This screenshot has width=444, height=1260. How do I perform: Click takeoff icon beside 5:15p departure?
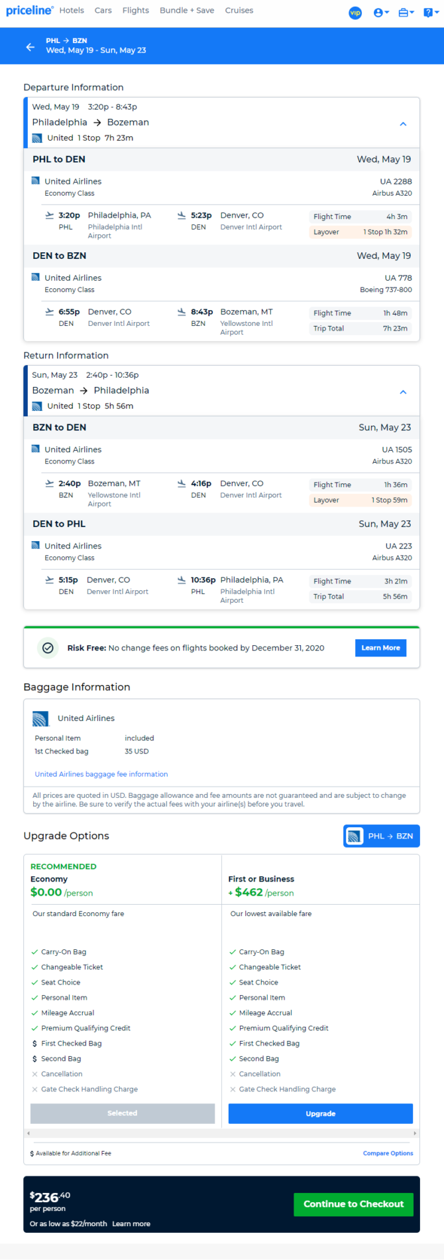50,580
